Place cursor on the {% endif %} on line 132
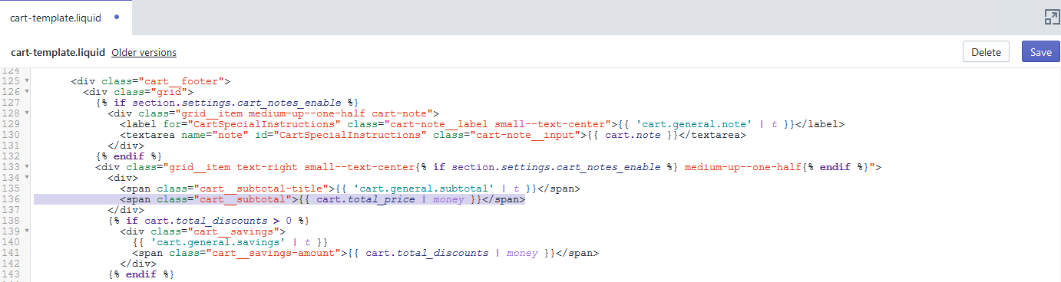Screen dimensions: 1061x282 (x=129, y=156)
